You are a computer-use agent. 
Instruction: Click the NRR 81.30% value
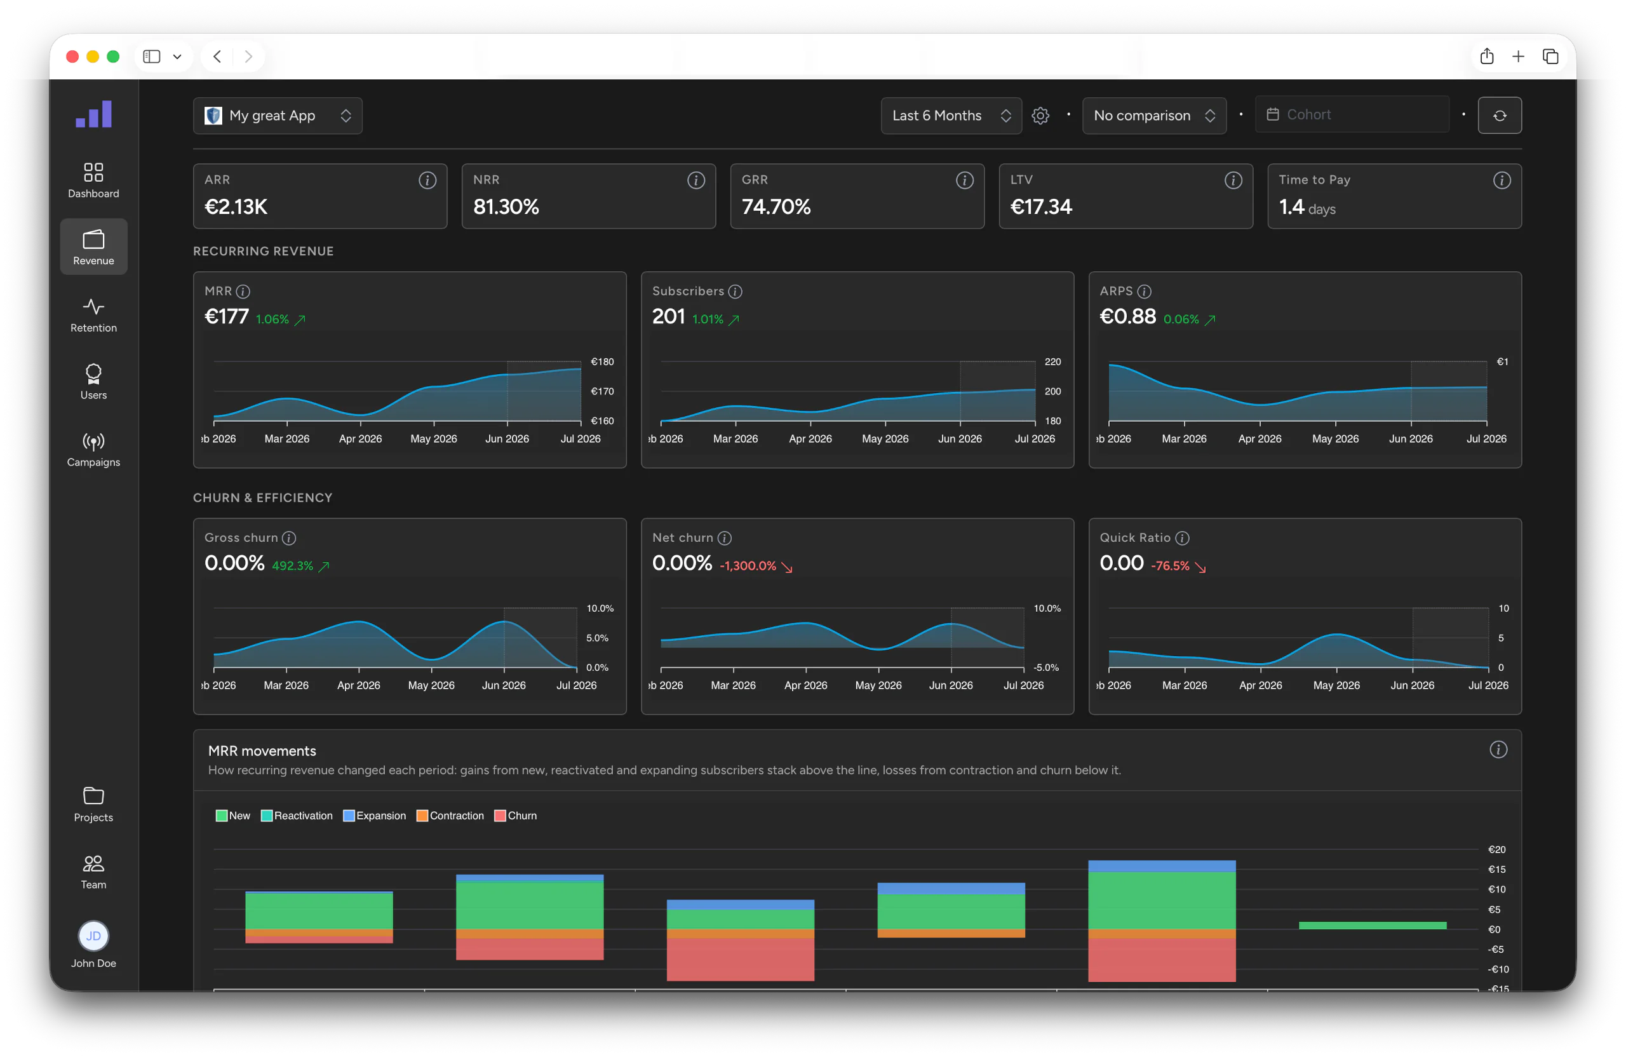click(506, 207)
